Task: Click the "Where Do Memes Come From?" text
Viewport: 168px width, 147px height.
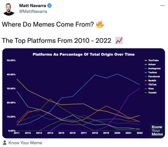Action: (x=48, y=24)
